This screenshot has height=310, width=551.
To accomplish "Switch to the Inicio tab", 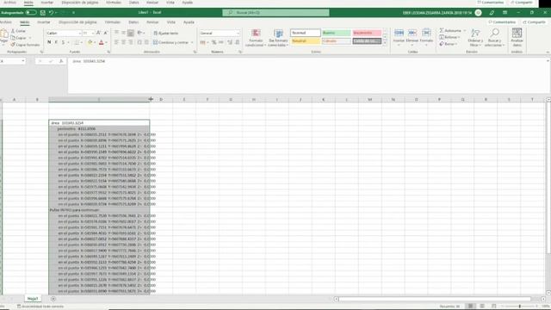I will click(25, 22).
